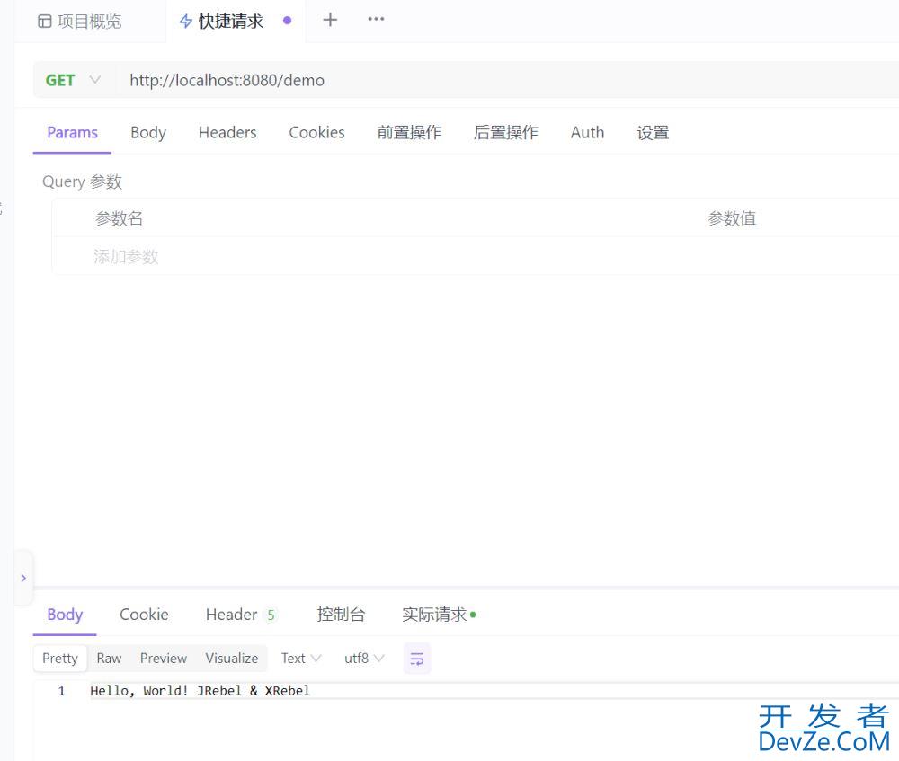Viewport: 899px width, 761px height.
Task: Open the Headers request tab
Action: 227,132
